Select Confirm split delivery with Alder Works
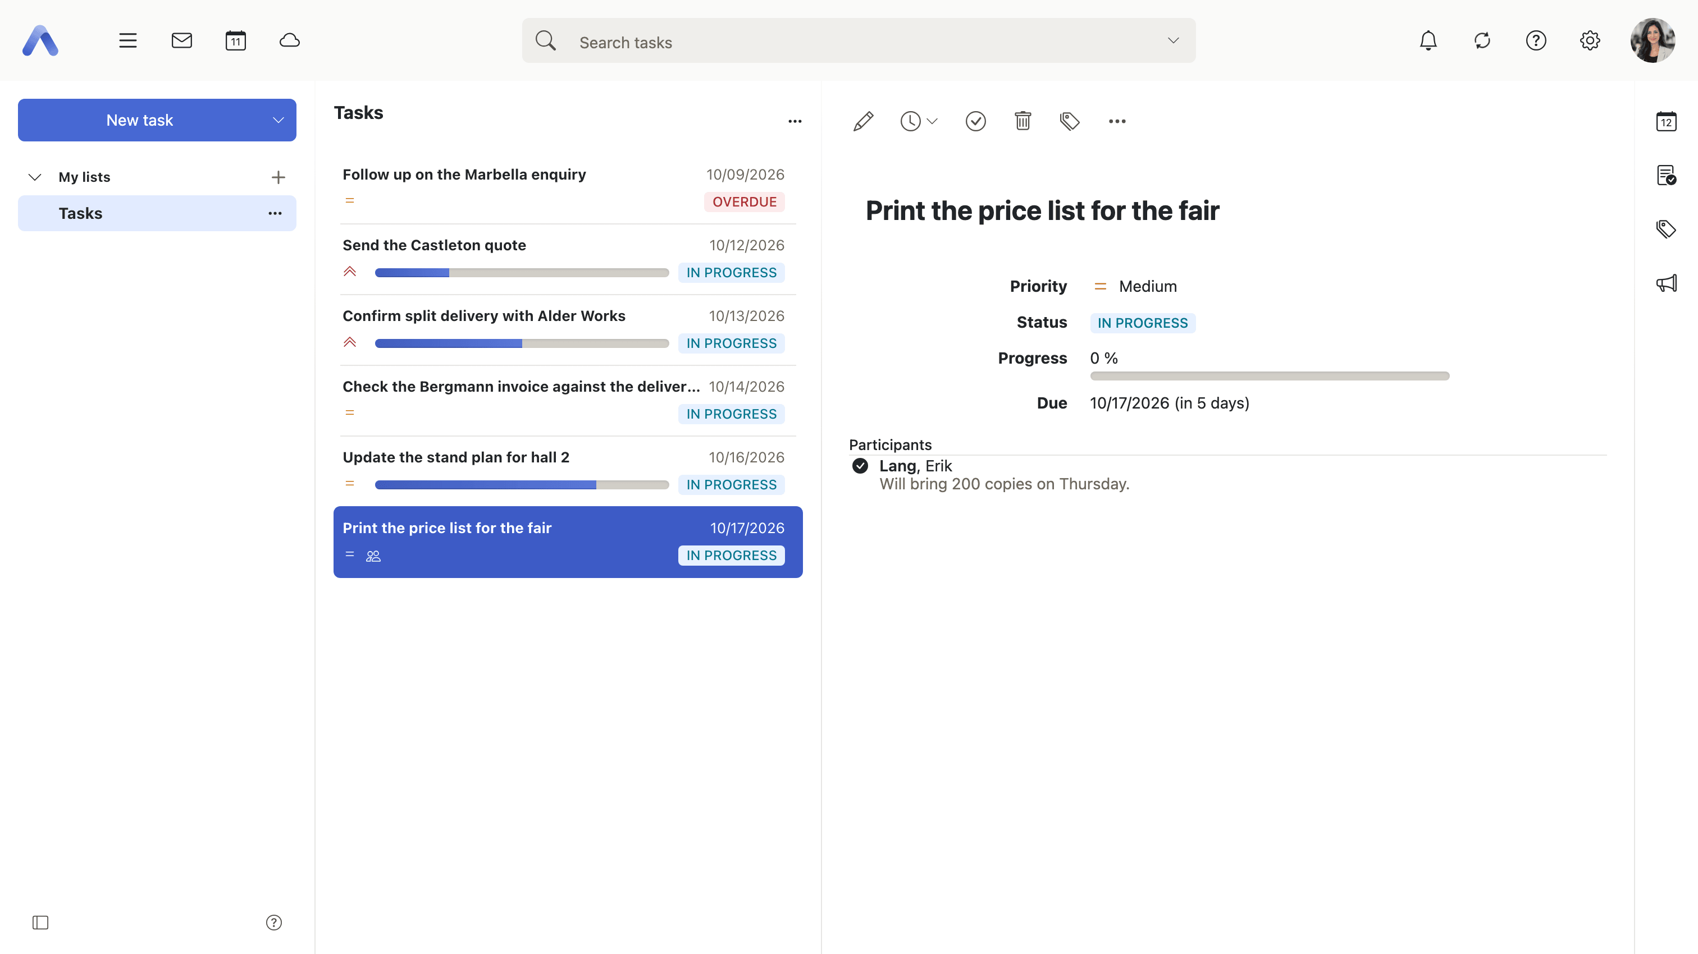Image resolution: width=1698 pixels, height=954 pixels. pos(568,329)
